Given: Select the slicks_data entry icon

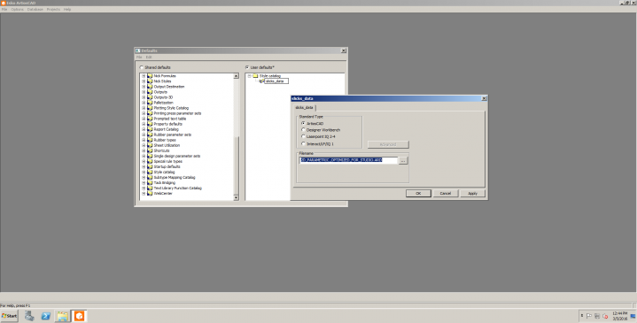Looking at the screenshot, I should (x=261, y=81).
